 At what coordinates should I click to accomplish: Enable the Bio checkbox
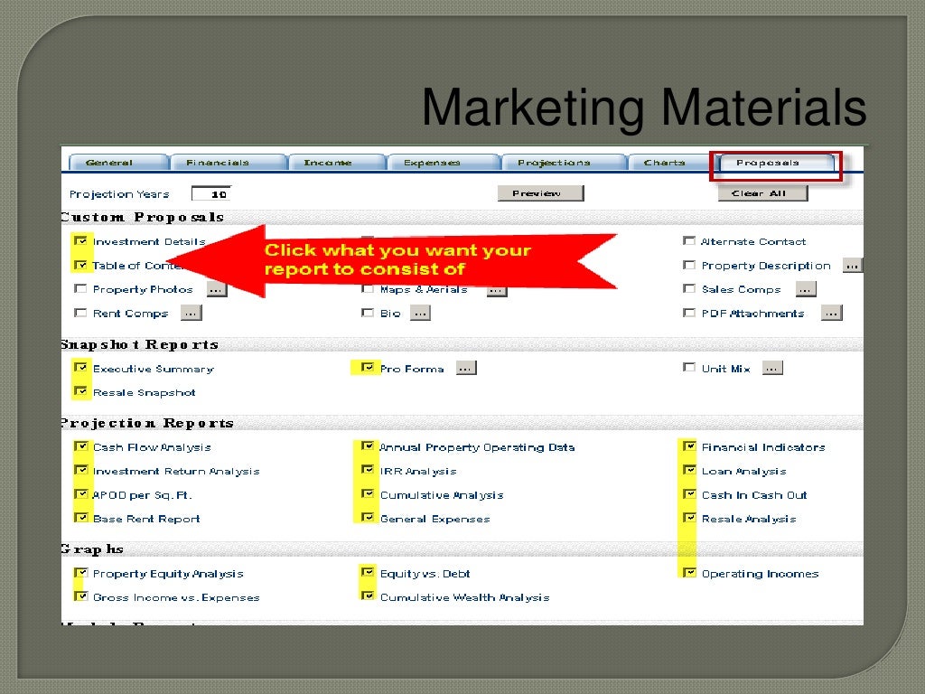tap(368, 313)
